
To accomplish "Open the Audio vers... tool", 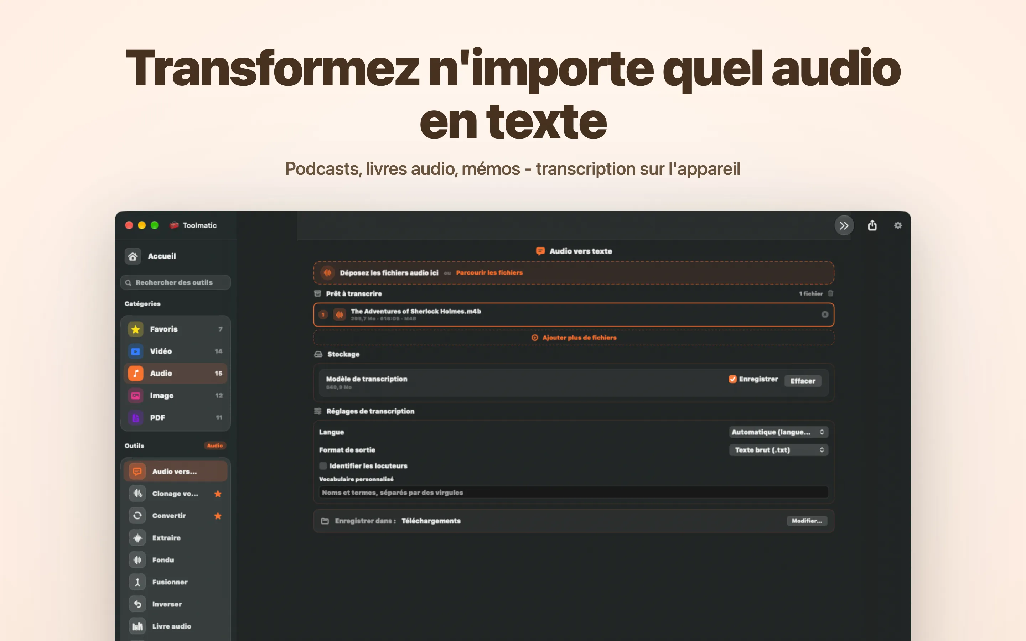I will point(176,471).
